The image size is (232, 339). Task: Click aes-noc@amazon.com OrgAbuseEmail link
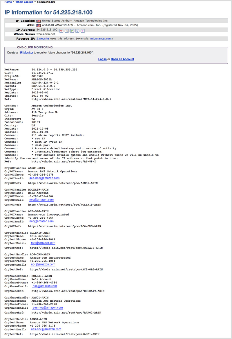pyautogui.click(x=48, y=308)
